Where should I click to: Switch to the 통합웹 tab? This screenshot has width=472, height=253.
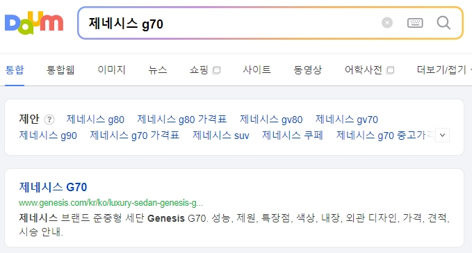pos(60,70)
